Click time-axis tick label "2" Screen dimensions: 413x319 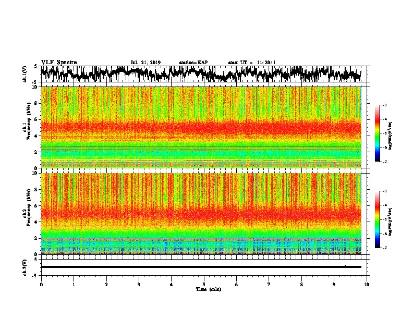[106, 285]
